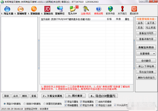The image size is (158, 111).
Task: Click status bar text 注册验证失败
Action: click(36, 109)
